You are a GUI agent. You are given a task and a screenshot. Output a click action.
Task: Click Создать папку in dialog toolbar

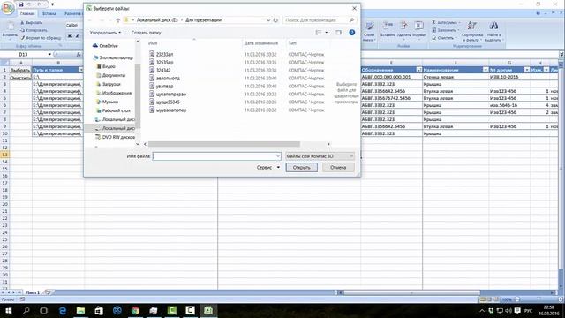146,33
